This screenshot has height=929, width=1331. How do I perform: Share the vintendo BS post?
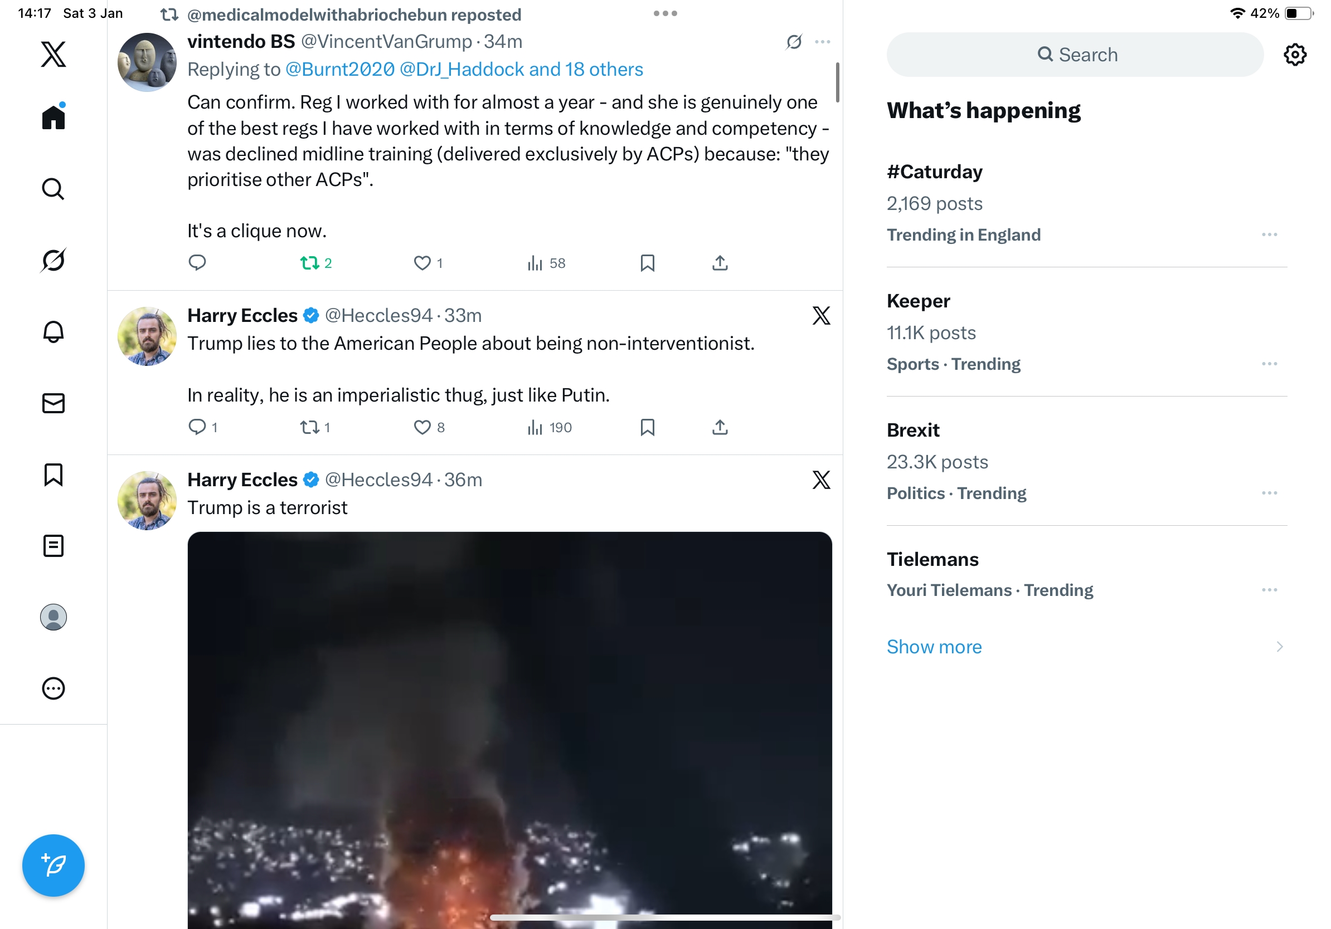click(x=720, y=263)
